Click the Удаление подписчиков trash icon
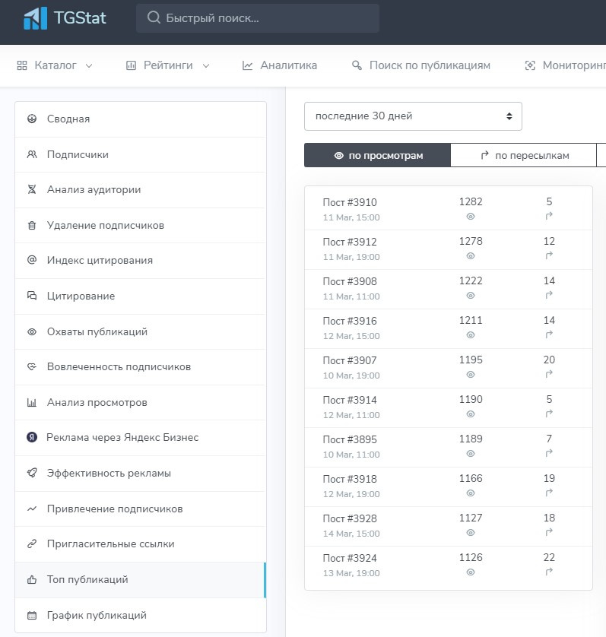 pyautogui.click(x=32, y=225)
